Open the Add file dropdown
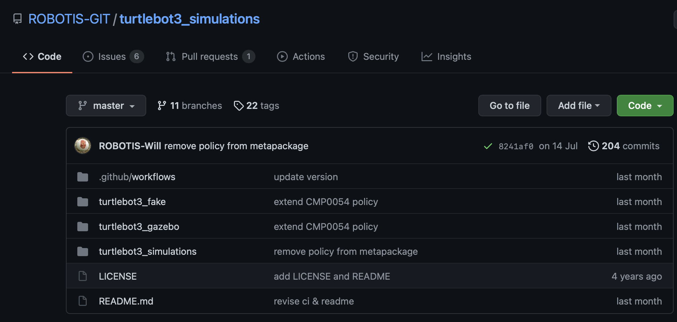 coord(579,106)
